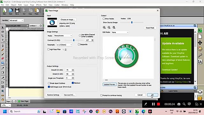Stop the screen recording
Viewport: 204px width, 115px height.
[158, 104]
